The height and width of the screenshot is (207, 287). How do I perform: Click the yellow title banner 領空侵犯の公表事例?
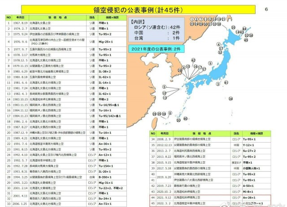point(138,10)
